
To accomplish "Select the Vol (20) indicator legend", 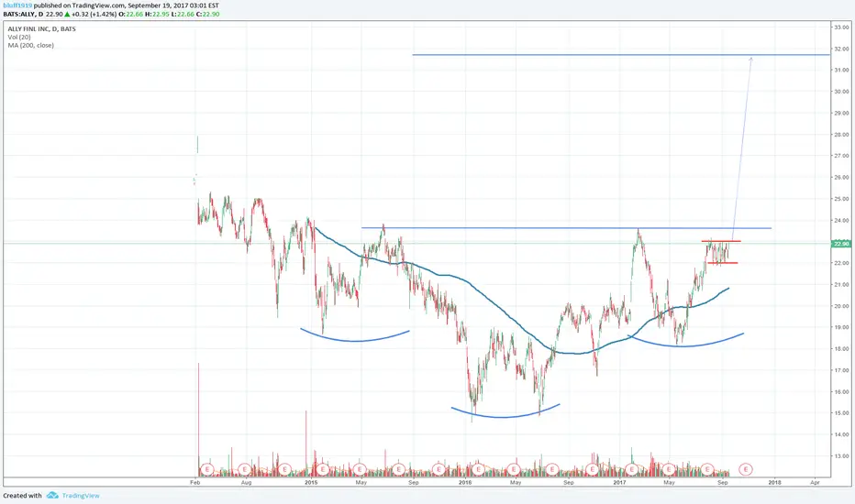I will (19, 37).
